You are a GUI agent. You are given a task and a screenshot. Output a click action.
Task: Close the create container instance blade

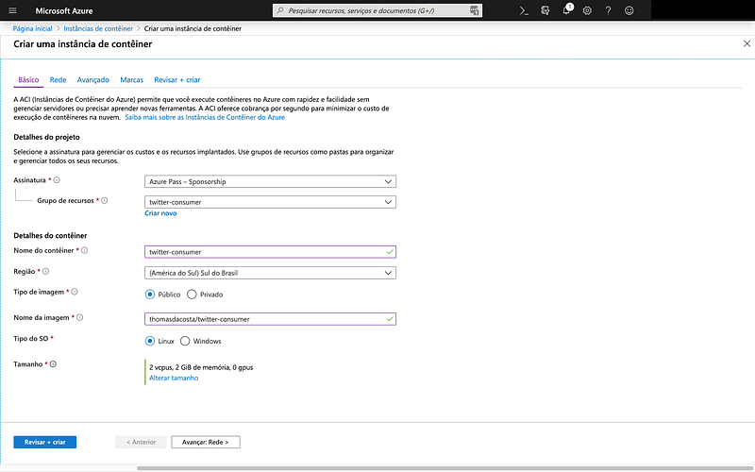point(747,43)
